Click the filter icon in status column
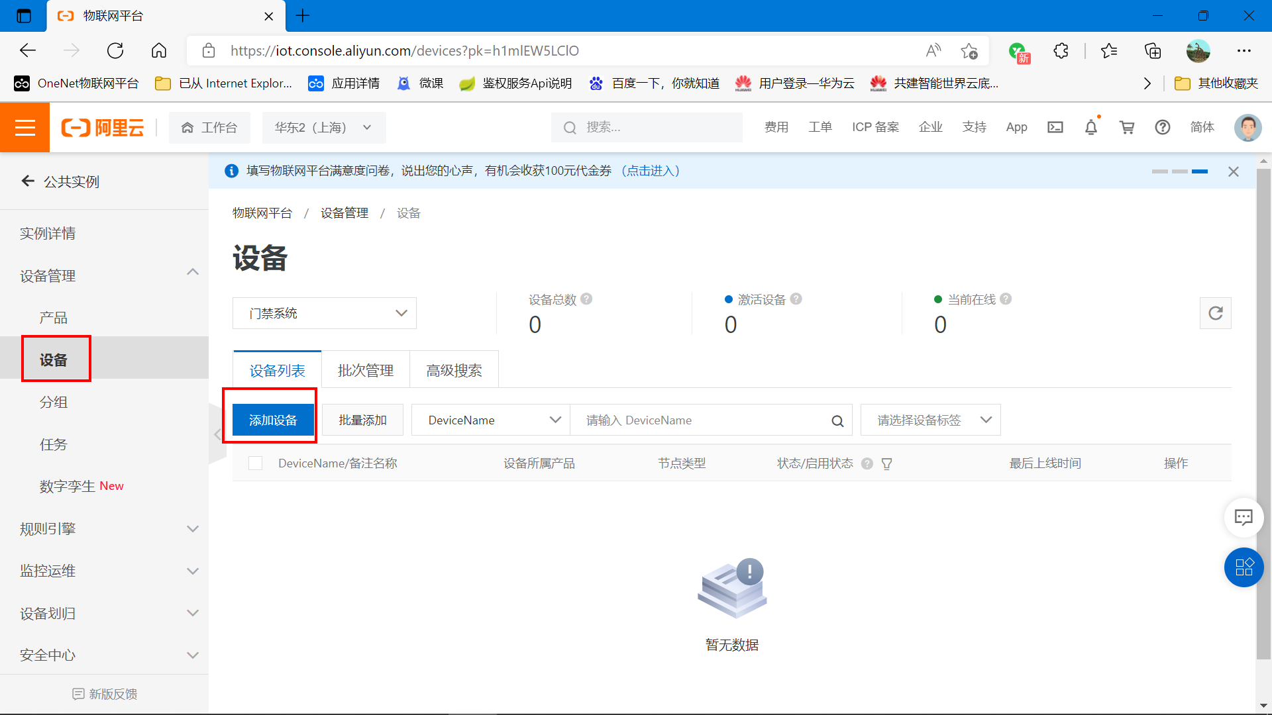This screenshot has width=1272, height=715. coord(886,463)
